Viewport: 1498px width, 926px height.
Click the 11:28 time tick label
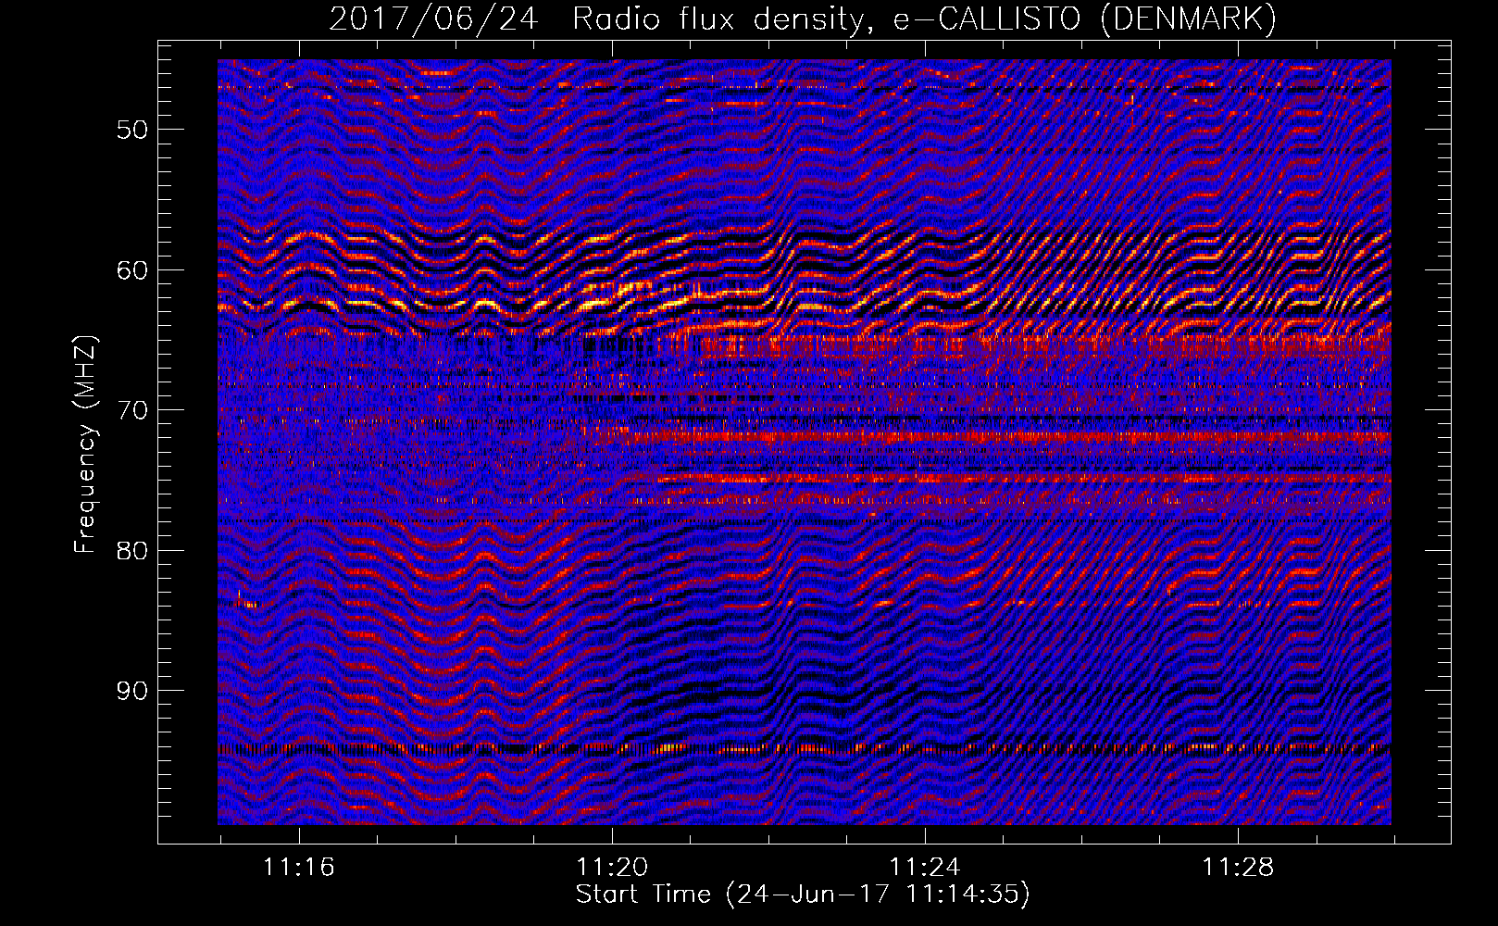click(1238, 868)
